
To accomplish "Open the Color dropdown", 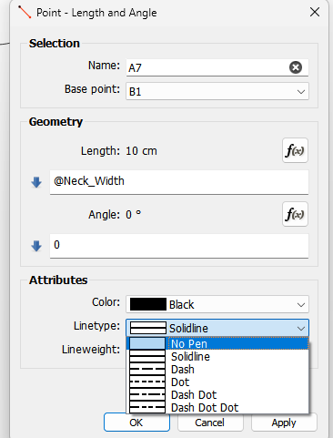I will (217, 304).
